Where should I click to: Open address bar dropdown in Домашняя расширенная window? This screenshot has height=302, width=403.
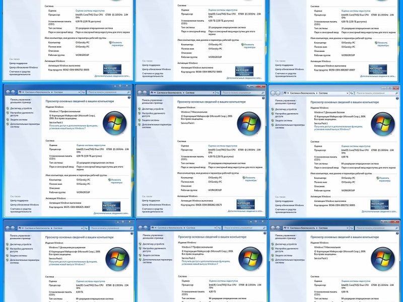[82, 228]
